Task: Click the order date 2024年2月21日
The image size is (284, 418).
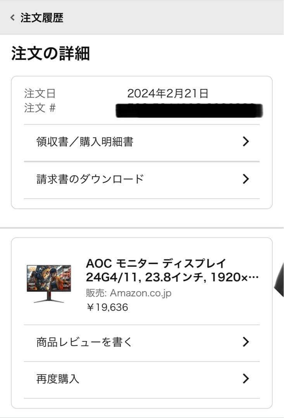Action: [x=169, y=92]
